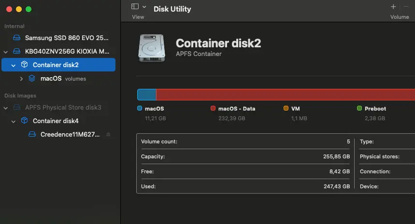This screenshot has width=415, height=224.
Task: Collapse the Container disk2 row chevron
Action: click(x=13, y=65)
